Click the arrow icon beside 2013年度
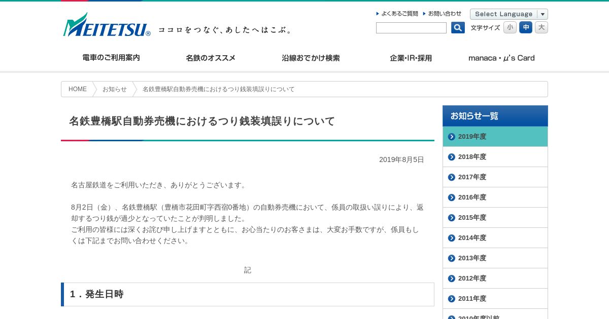Viewport: 609px width, 319px height. (452, 258)
